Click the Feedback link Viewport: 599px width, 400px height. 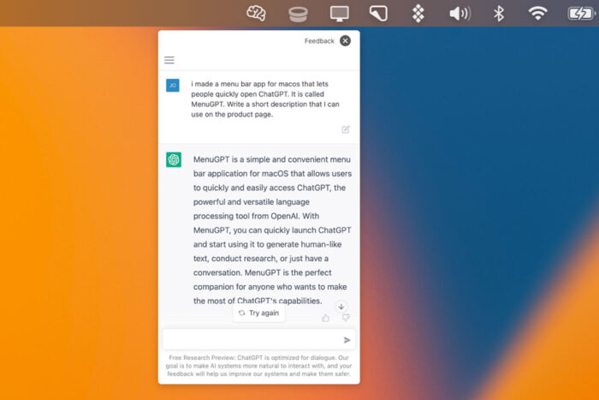pyautogui.click(x=319, y=41)
